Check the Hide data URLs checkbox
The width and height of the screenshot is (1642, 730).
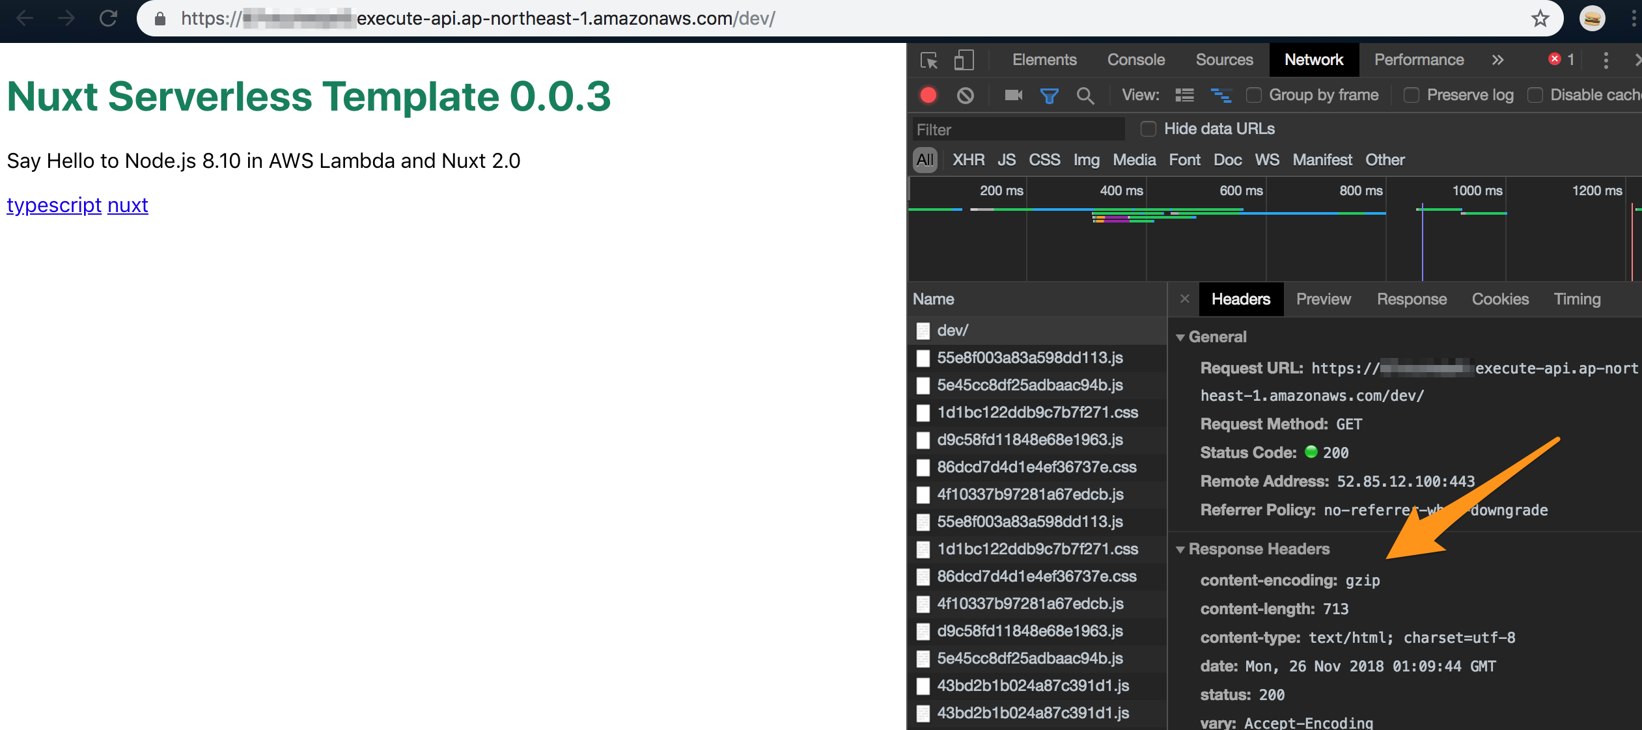pyautogui.click(x=1147, y=129)
